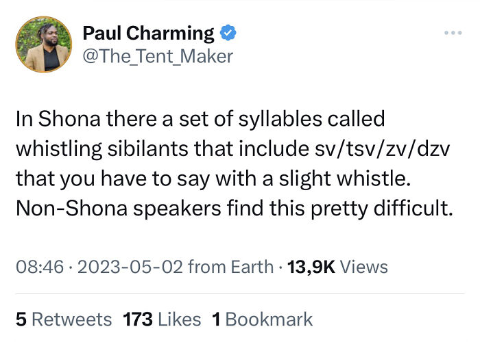
Task: Select the 2023-05-02 date
Action: [130, 267]
